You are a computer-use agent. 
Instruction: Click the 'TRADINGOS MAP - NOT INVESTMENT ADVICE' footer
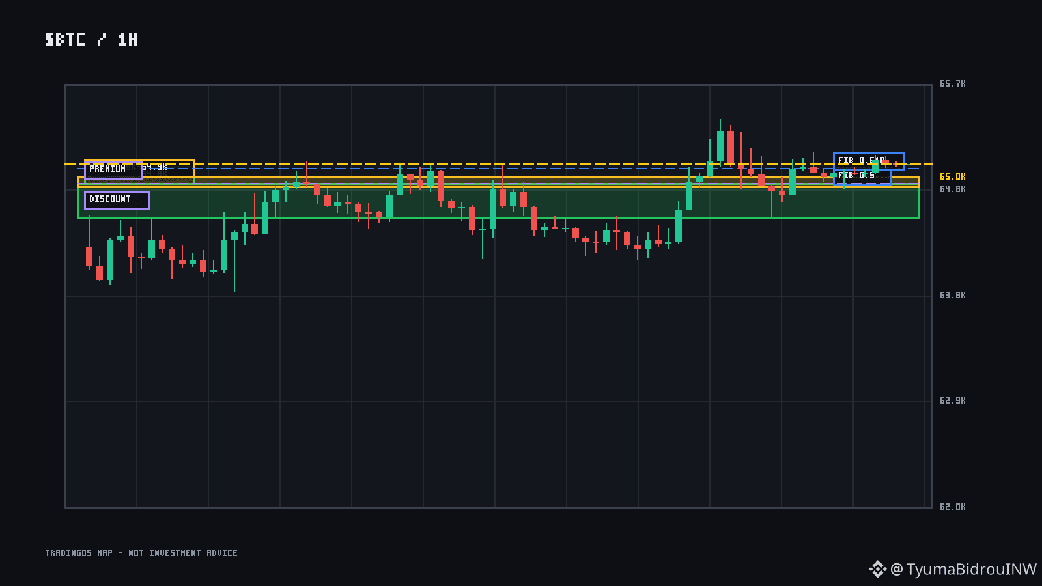(x=141, y=553)
